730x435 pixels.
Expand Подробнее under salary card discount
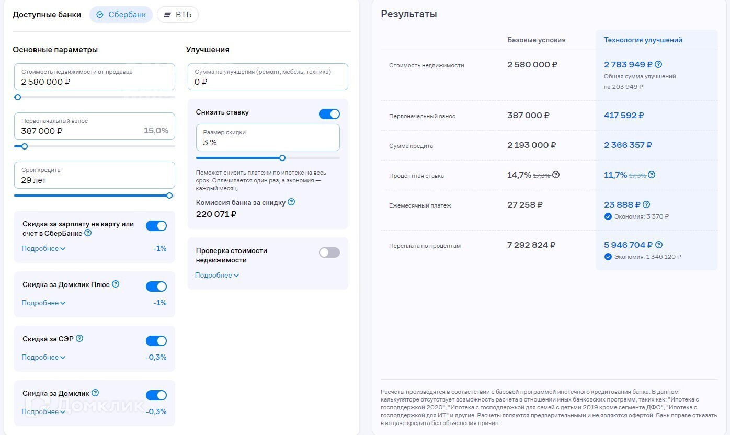pos(43,249)
